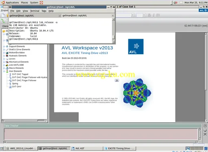
Task: Expand the Link-MATLAB tree node
Action: click(4, 65)
